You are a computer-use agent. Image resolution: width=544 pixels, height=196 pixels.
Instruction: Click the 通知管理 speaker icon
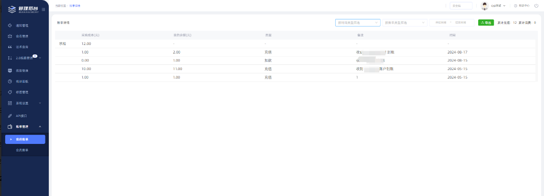[x=10, y=25]
